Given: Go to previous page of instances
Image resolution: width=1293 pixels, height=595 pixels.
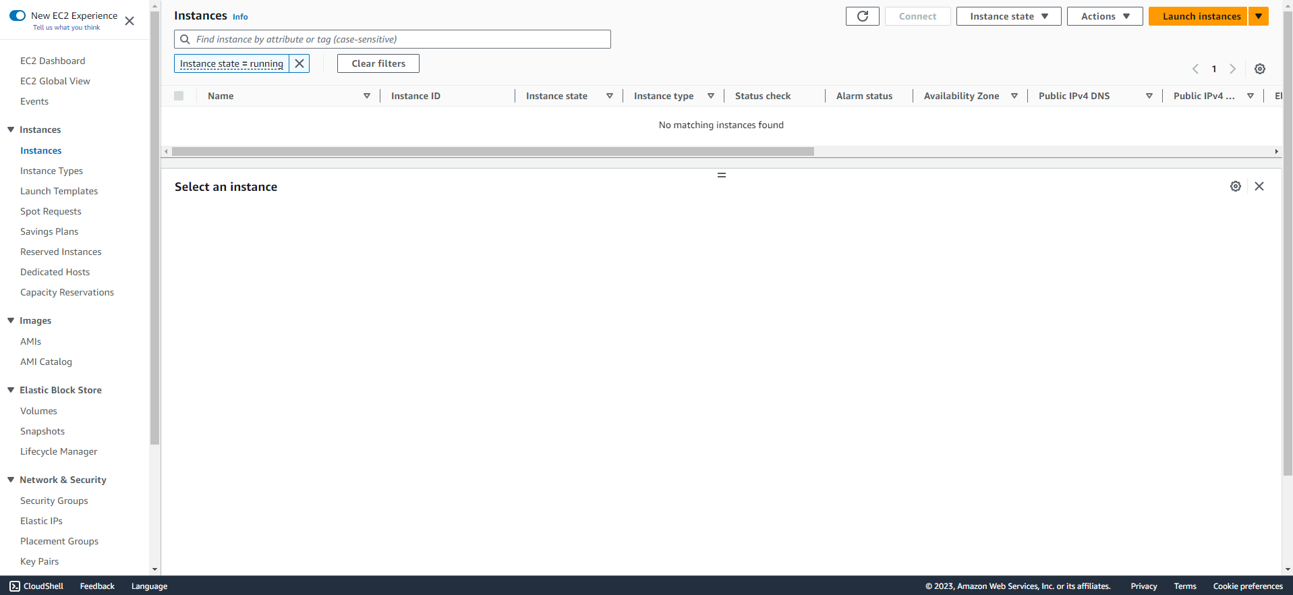Looking at the screenshot, I should [x=1195, y=69].
